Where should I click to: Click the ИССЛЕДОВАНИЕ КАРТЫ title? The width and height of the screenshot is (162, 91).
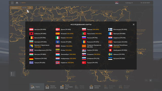point(81,25)
